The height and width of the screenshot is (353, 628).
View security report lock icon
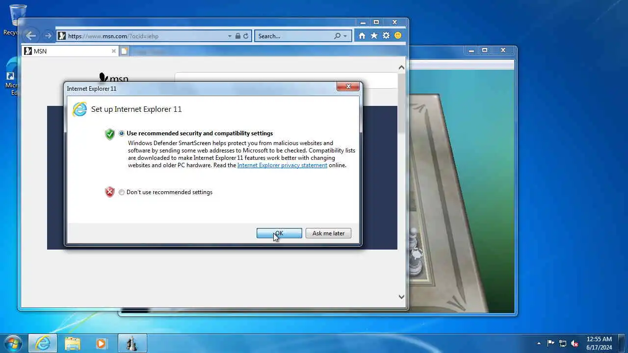coord(238,36)
